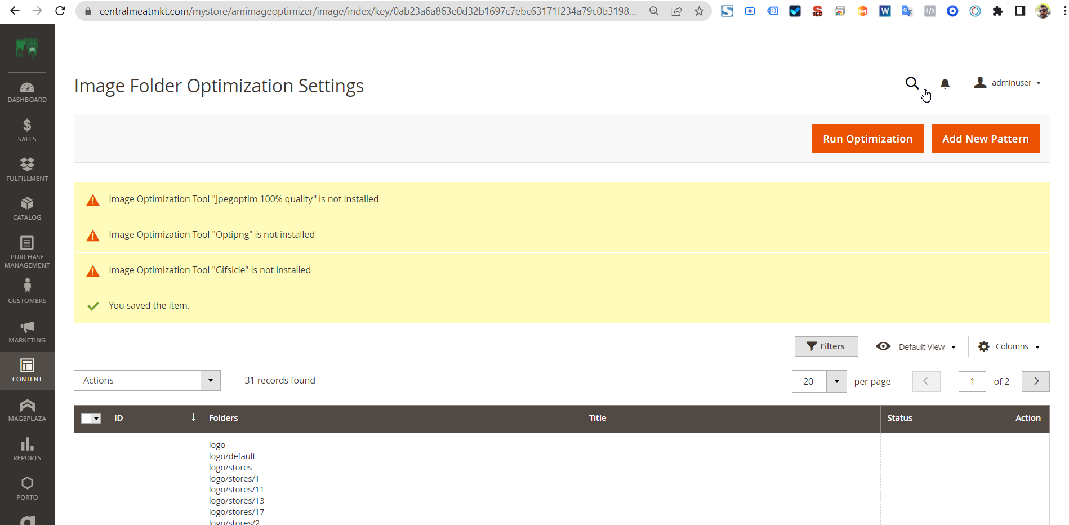Open the adminuser account menu
The height and width of the screenshot is (525, 1069).
click(1008, 83)
